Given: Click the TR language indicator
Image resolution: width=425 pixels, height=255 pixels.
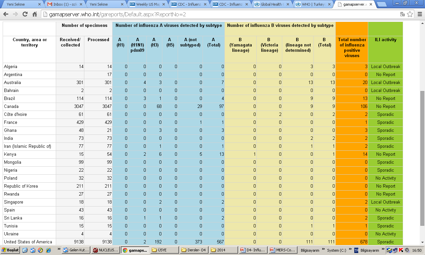Looking at the screenshot, I should coord(356,250).
